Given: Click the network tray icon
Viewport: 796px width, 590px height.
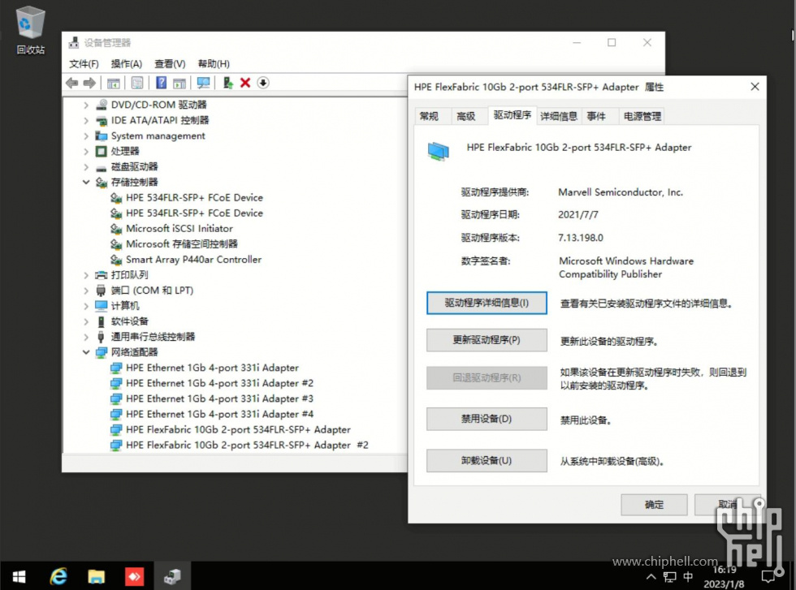Looking at the screenshot, I should tap(669, 577).
